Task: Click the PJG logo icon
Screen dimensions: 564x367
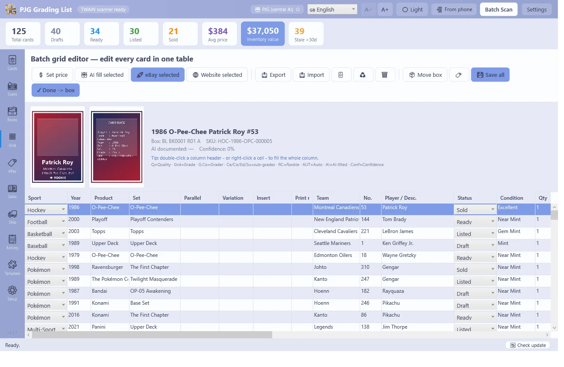Action: click(11, 9)
